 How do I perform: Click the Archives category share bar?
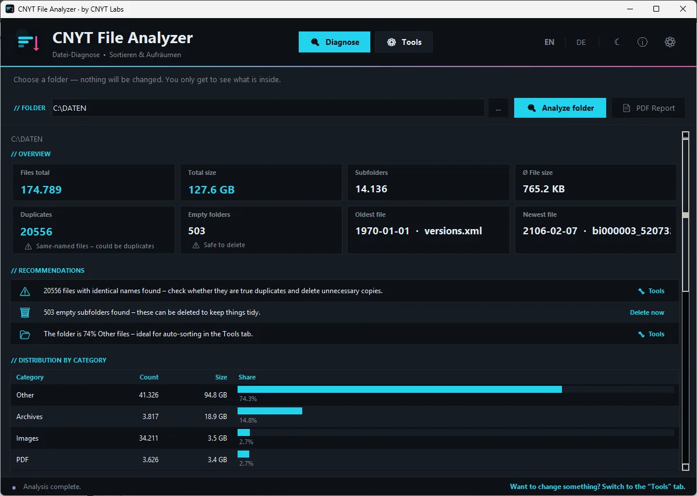coord(270,411)
